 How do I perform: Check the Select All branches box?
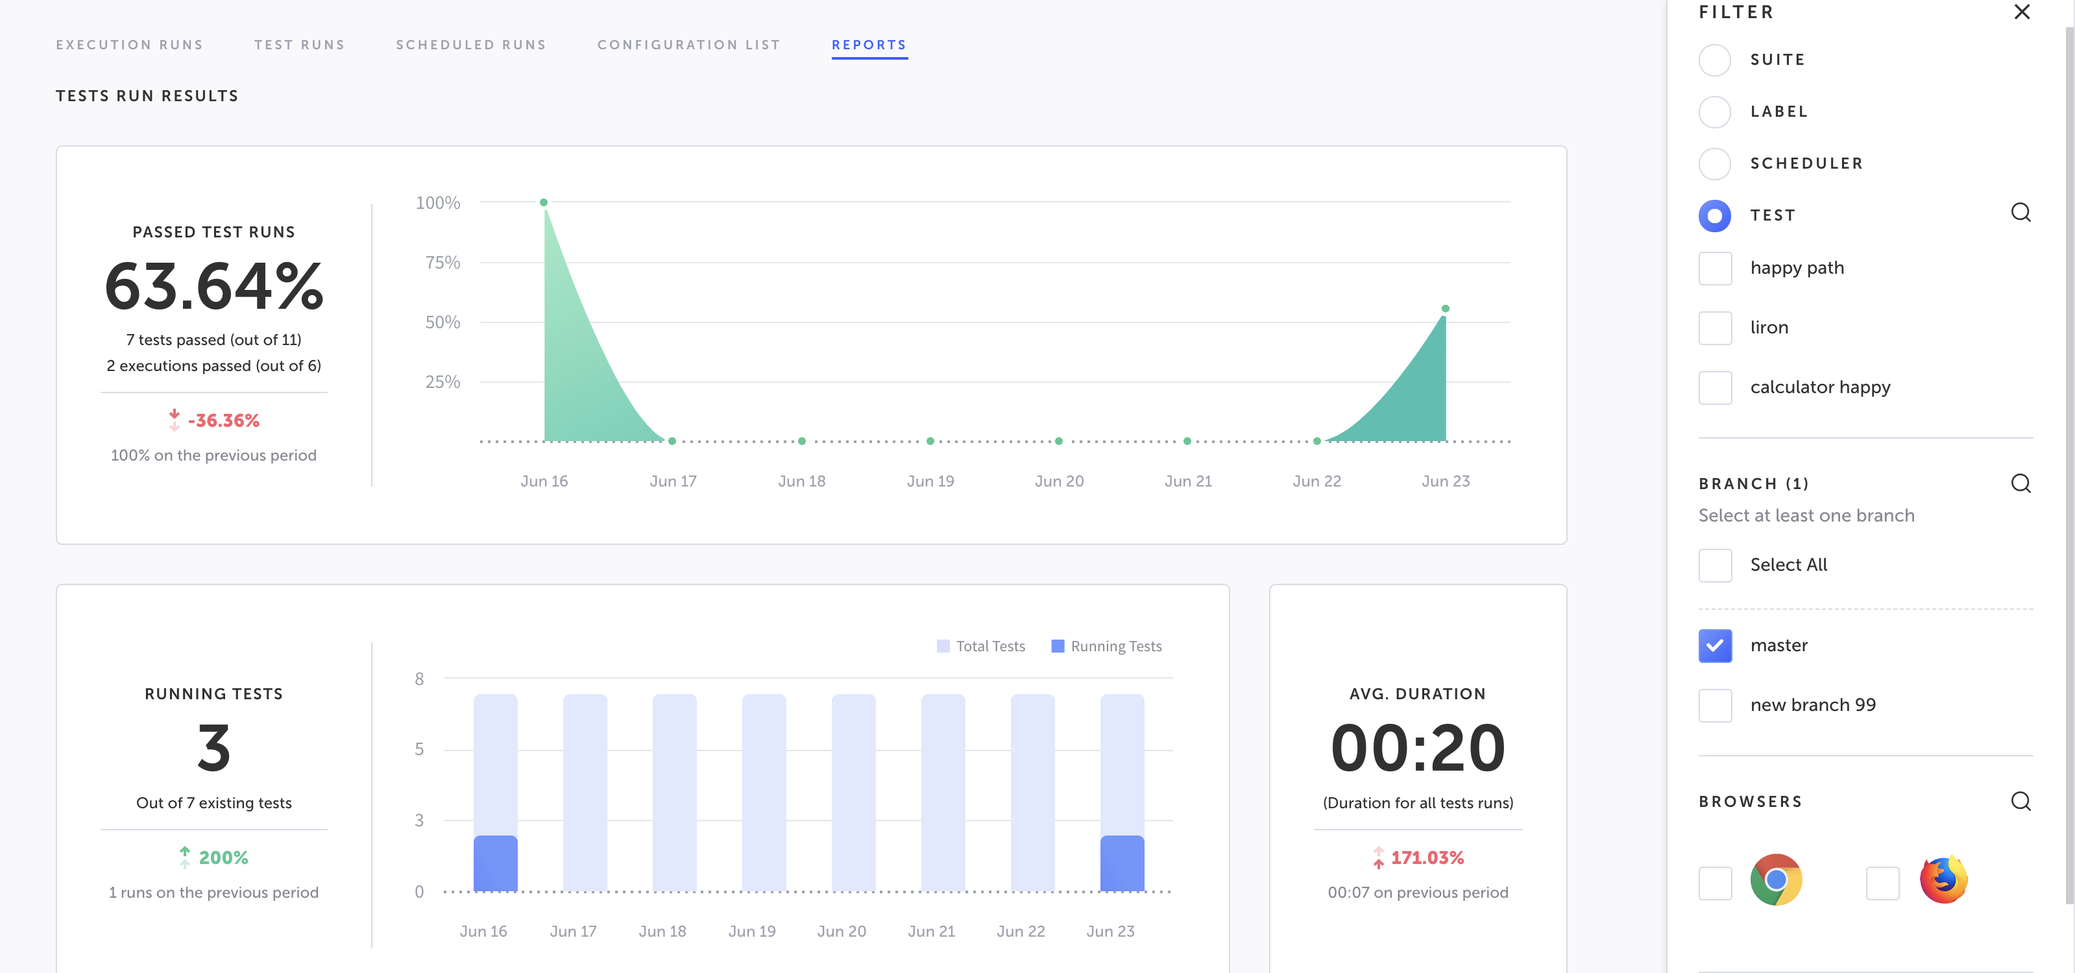coord(1715,566)
